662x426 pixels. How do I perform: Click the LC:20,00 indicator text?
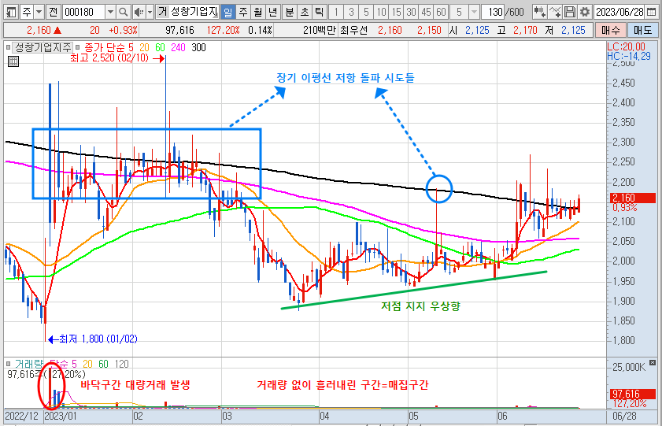pyautogui.click(x=626, y=46)
